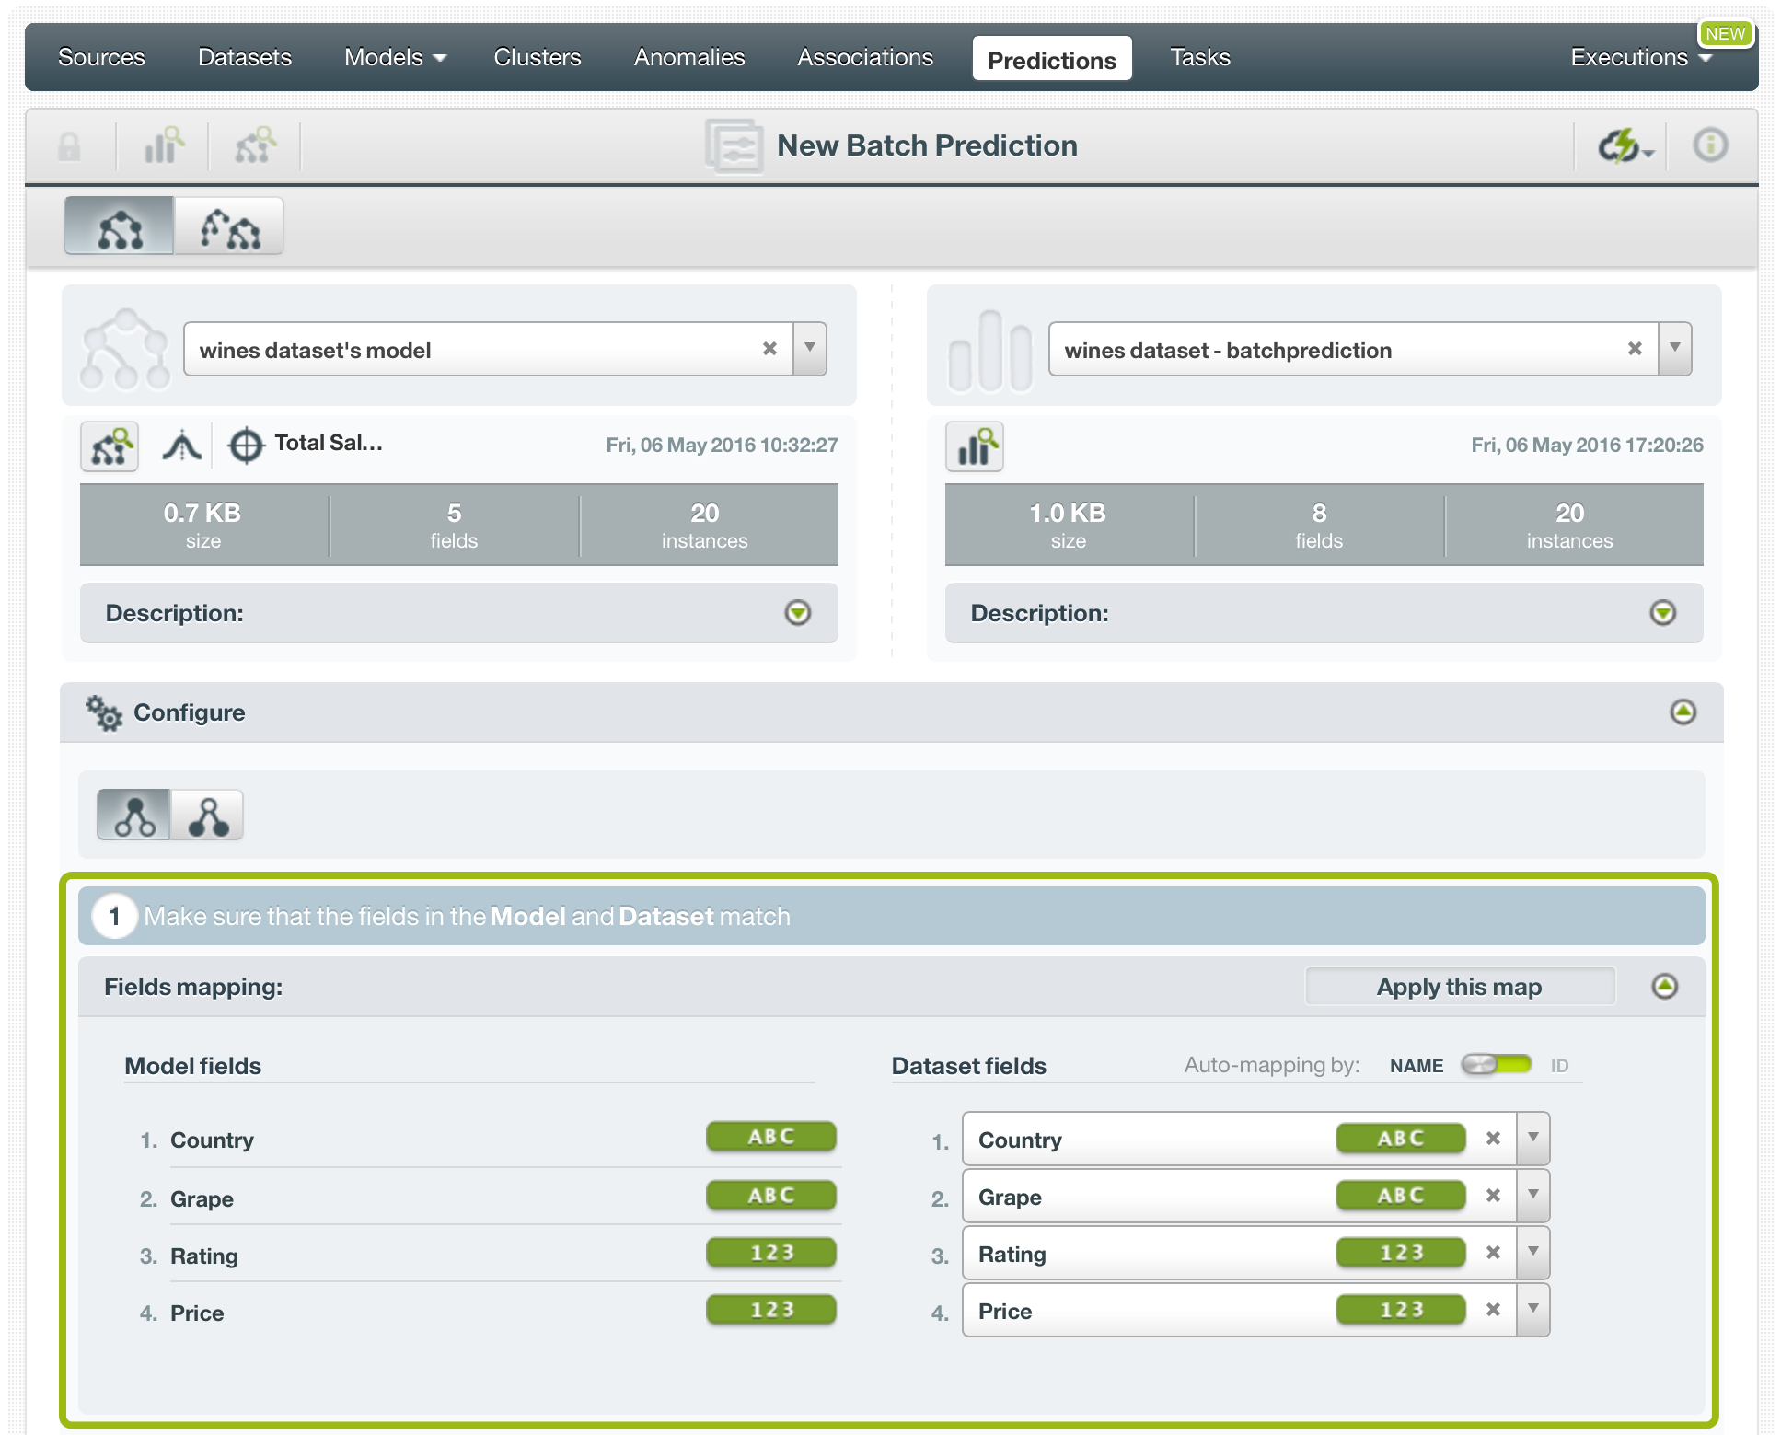Click the batch prediction header icon
This screenshot has height=1435, width=1781.
(x=733, y=142)
